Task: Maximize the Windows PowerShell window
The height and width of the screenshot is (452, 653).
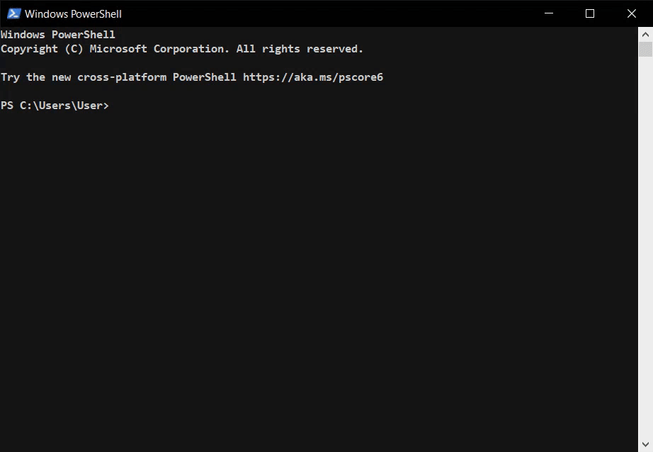Action: [x=590, y=13]
